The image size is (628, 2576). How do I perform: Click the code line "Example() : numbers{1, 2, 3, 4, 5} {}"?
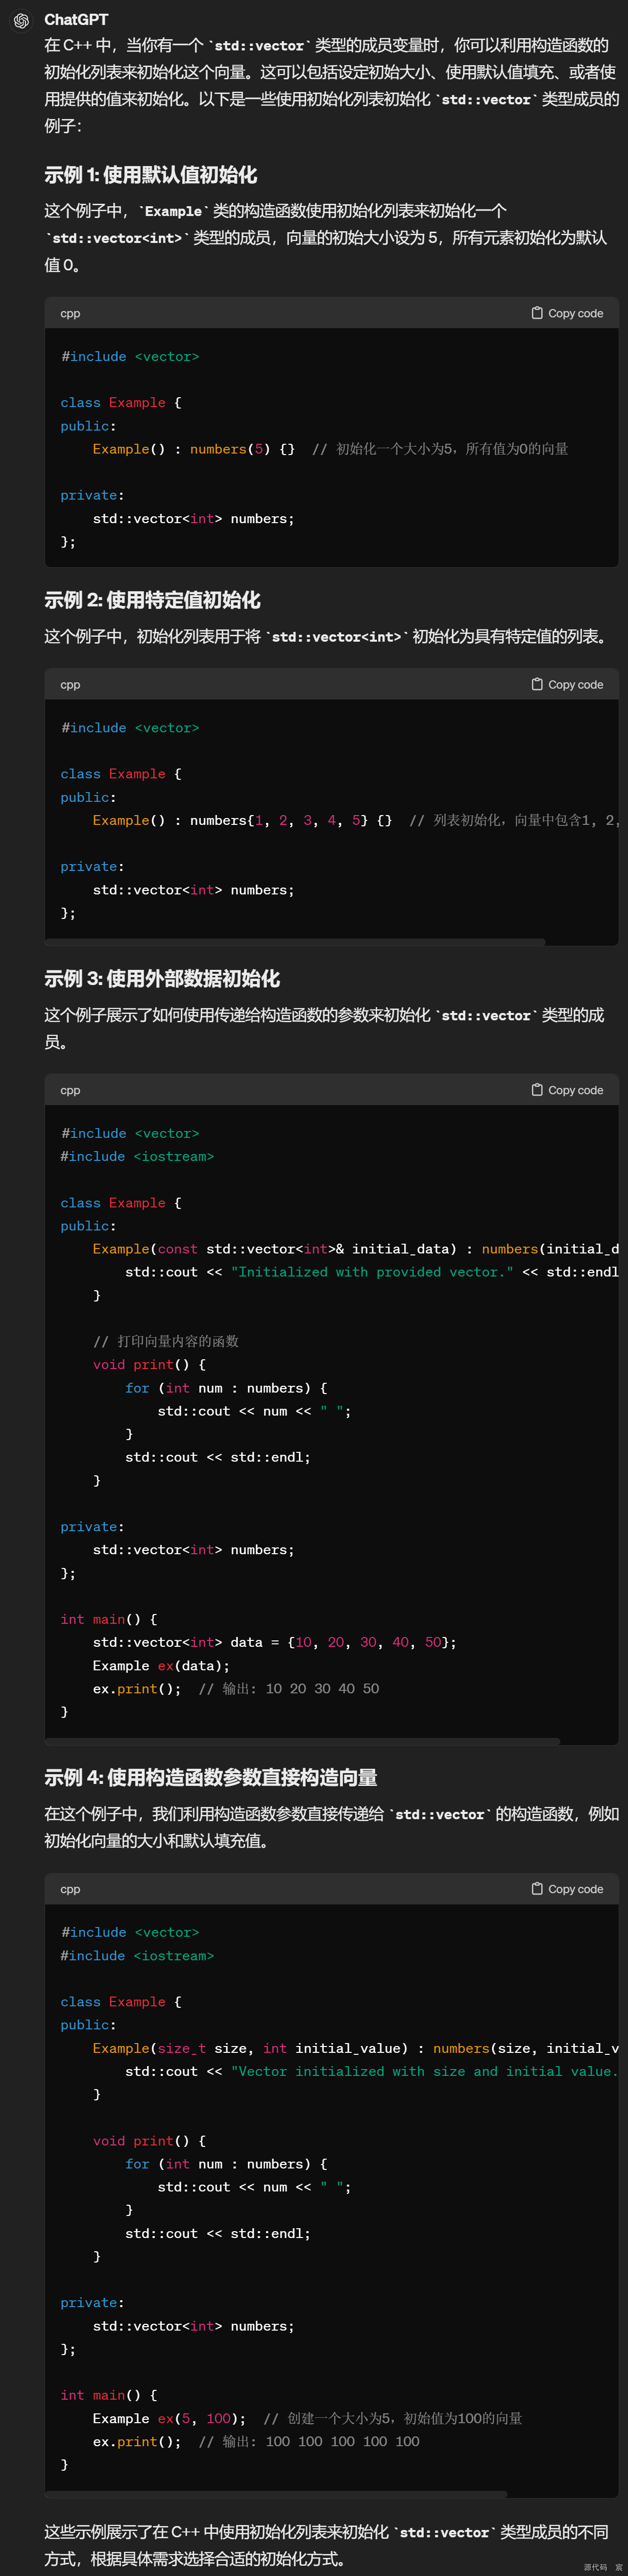tap(242, 820)
